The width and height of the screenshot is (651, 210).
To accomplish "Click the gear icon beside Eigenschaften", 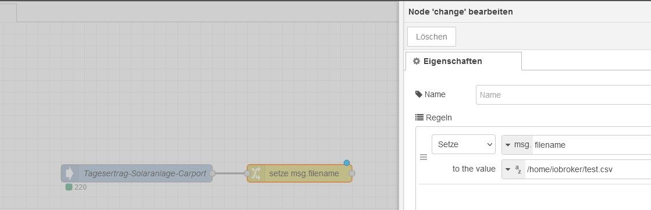I will 417,62.
